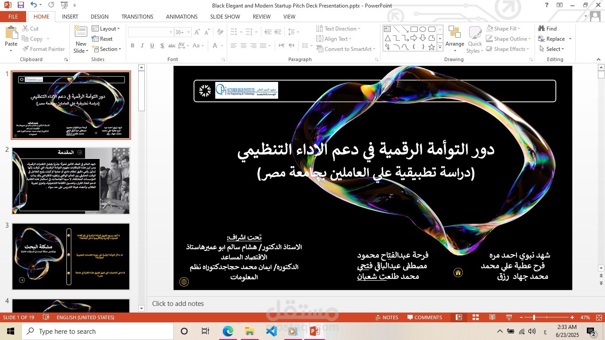Open the Select menu in Editing

[x=551, y=49]
